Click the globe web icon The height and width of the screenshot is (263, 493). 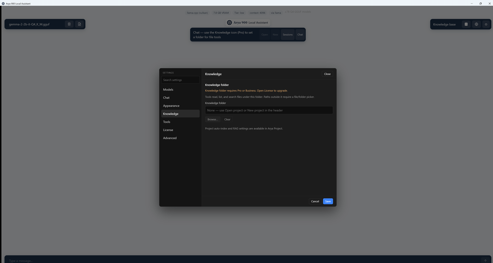(476, 24)
